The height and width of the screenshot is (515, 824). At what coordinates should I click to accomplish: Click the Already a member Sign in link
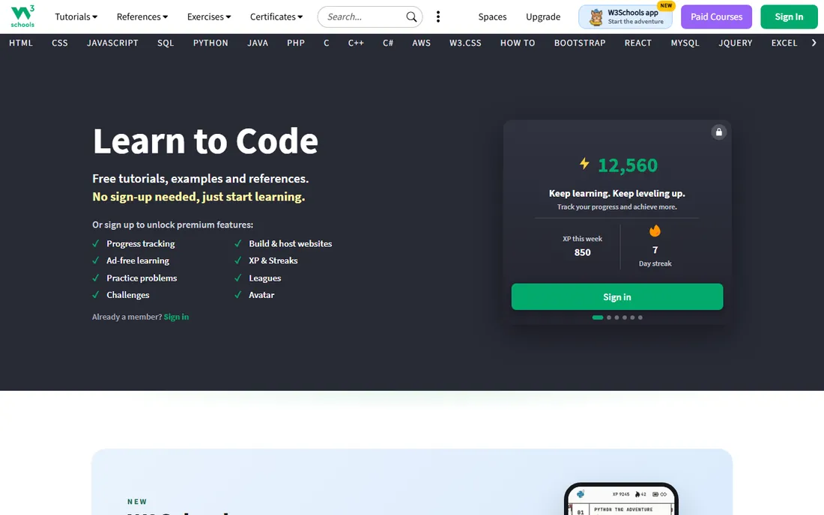176,317
